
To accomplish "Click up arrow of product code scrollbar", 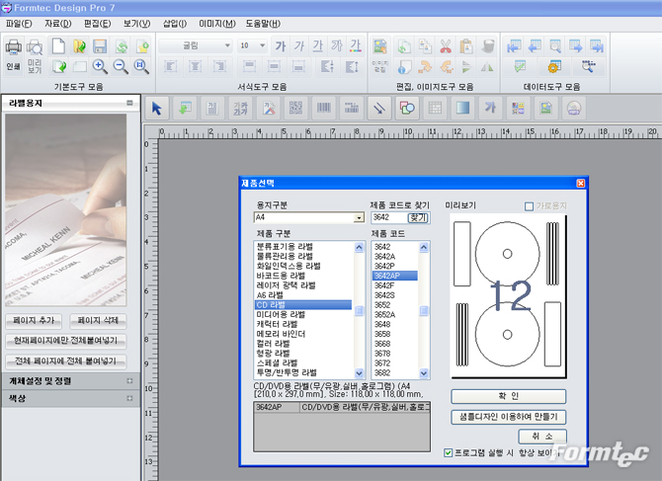I will coord(424,247).
